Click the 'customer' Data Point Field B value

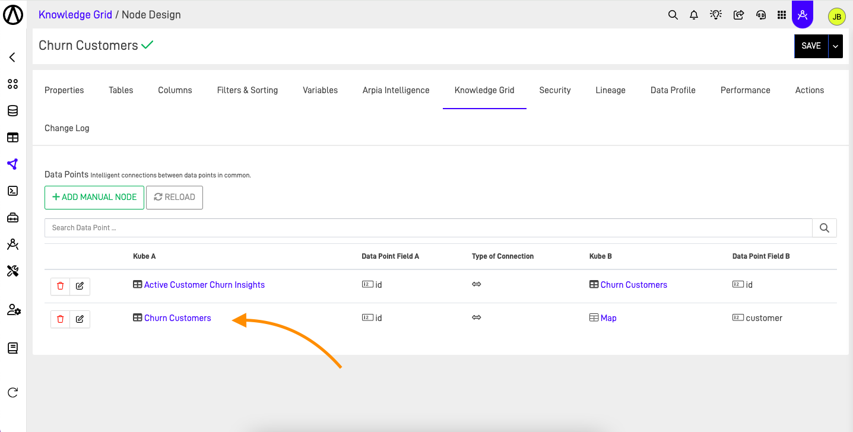tap(764, 318)
